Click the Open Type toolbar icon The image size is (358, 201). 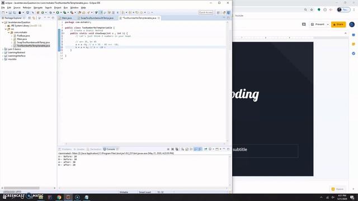[x=80, y=12]
